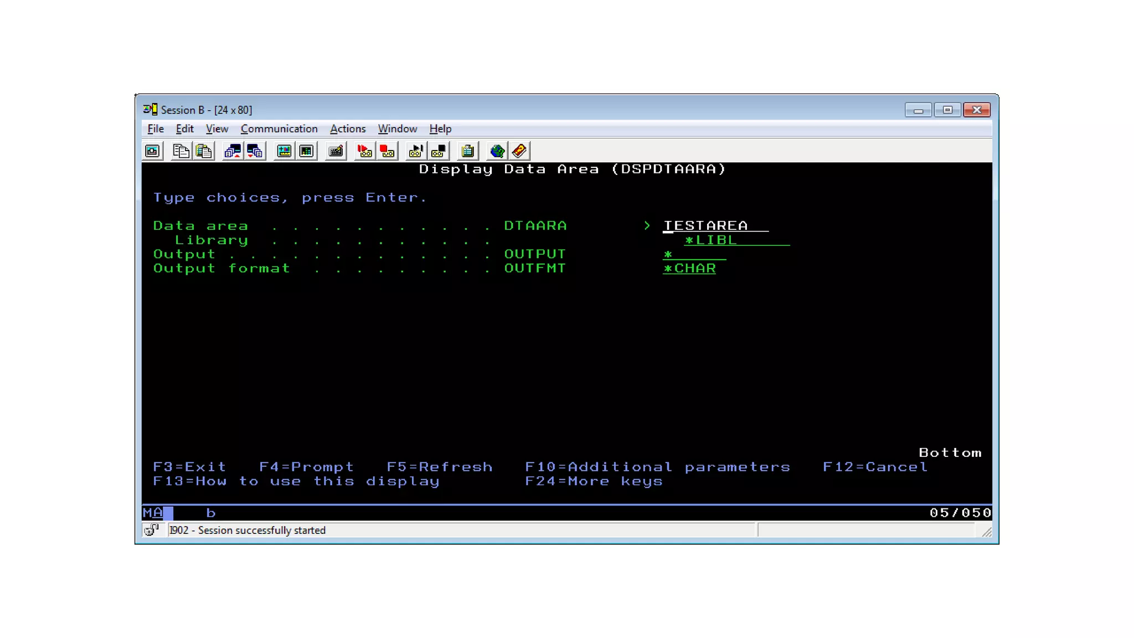Click the Print Screen toolbar icon
The image size is (1134, 638).
(153, 151)
